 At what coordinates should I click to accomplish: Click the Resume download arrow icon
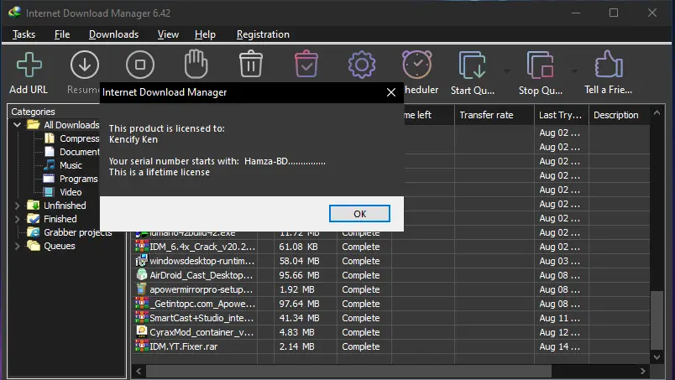[84, 65]
